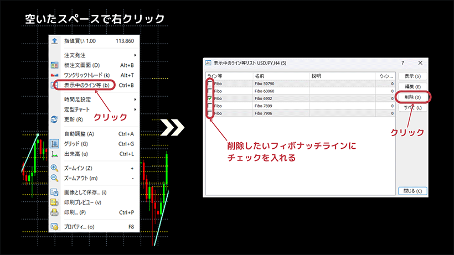Click the buy limit up-arrow icon
The image size is (454, 255).
54,41
